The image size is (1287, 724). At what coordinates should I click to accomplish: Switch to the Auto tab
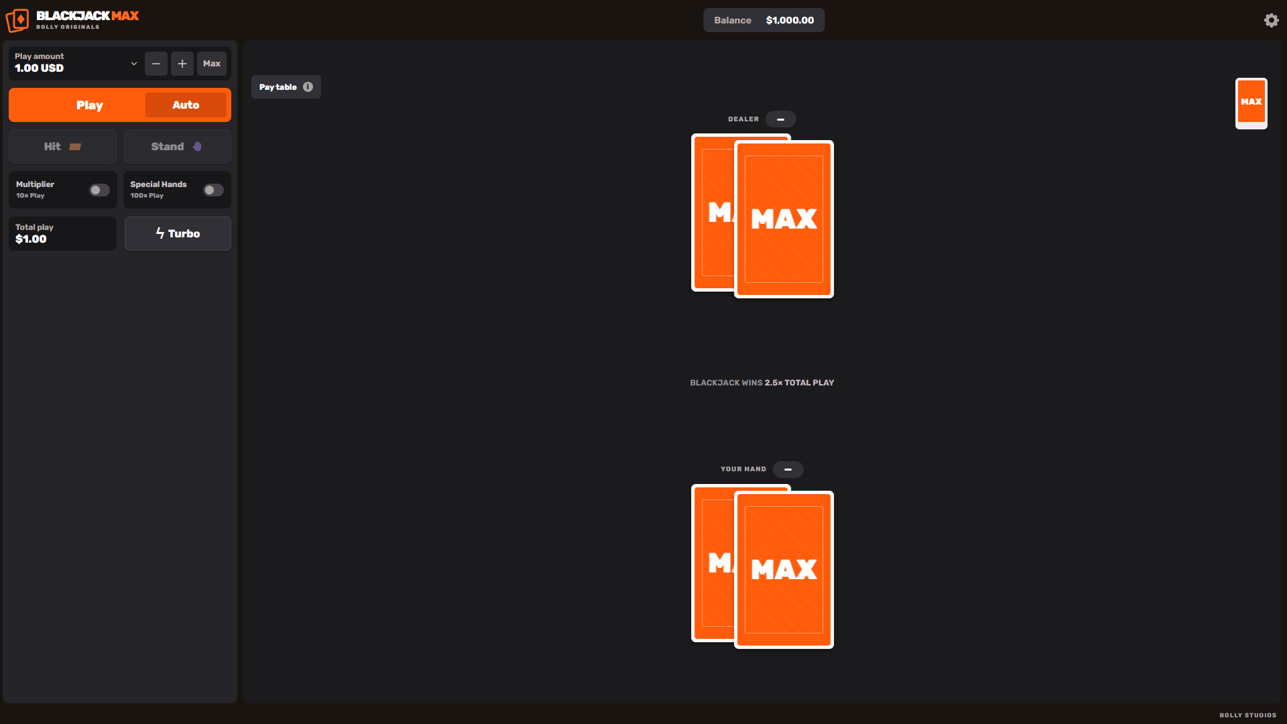click(x=186, y=105)
